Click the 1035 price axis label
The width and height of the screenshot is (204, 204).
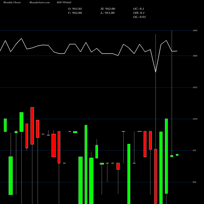point(195,87)
